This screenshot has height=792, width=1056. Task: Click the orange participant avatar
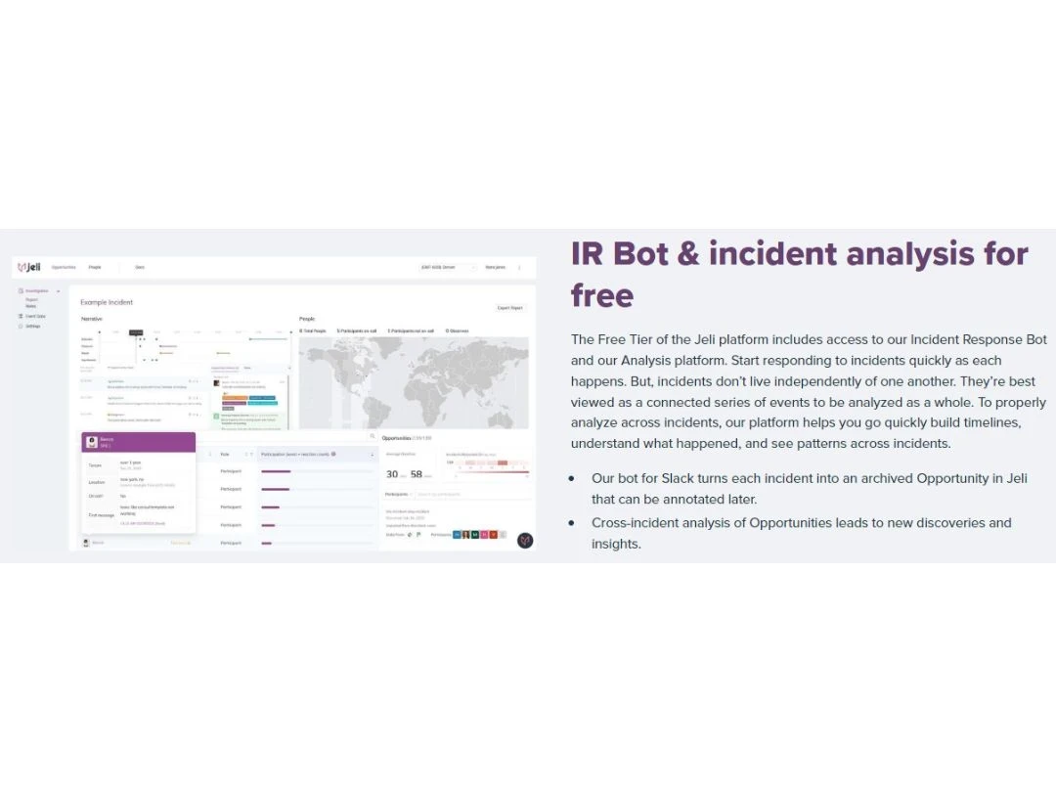point(493,535)
